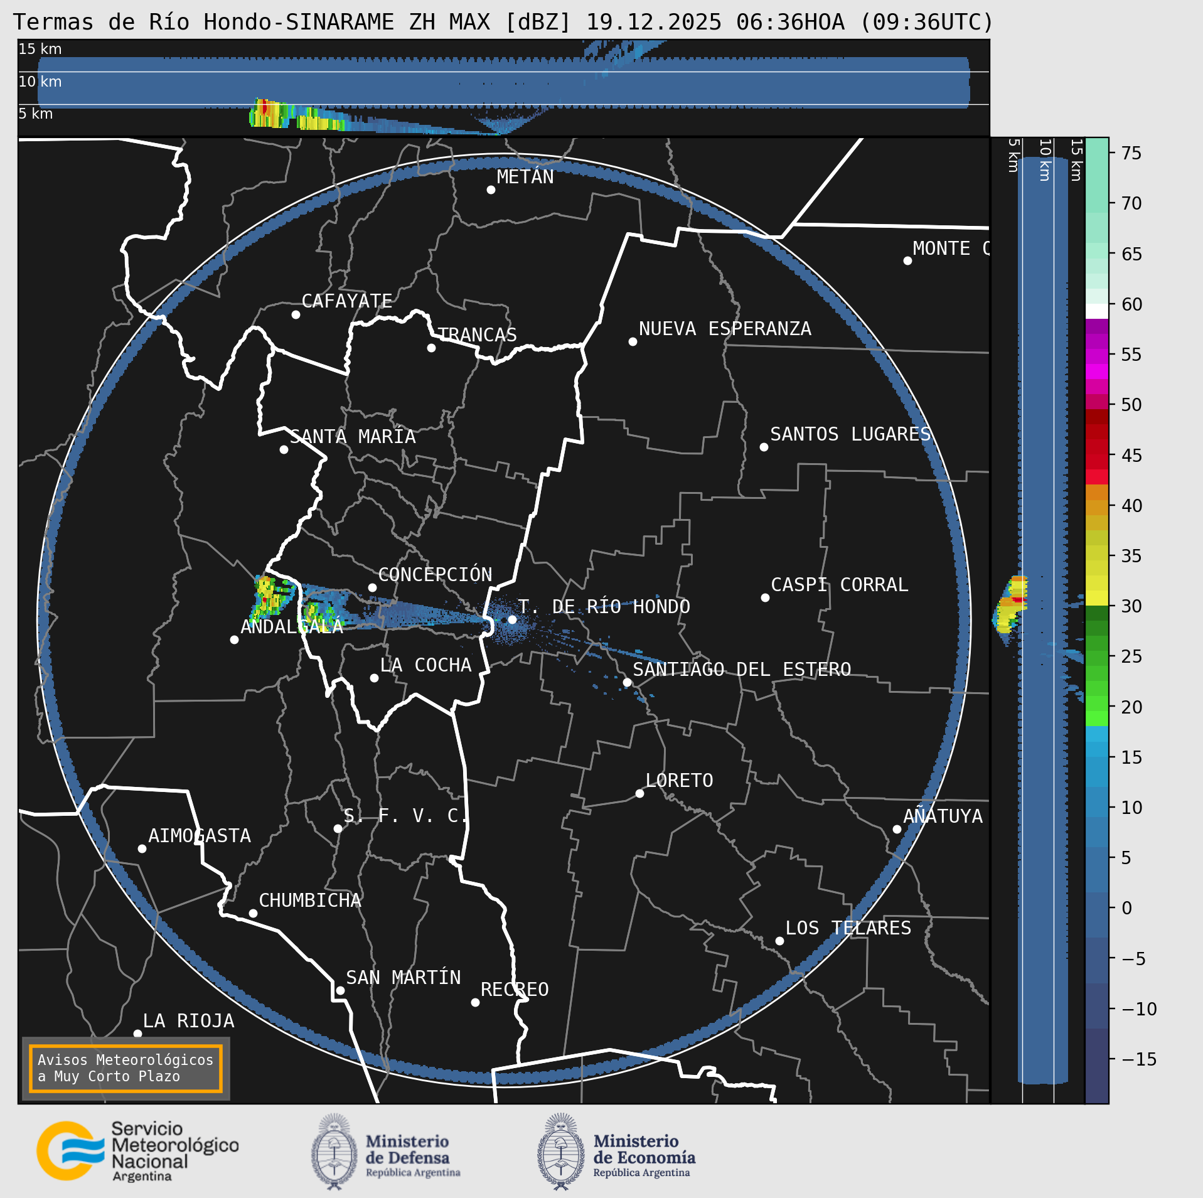Image resolution: width=1203 pixels, height=1198 pixels.
Task: Click the white 60 dBZ color band
Action: point(1096,311)
